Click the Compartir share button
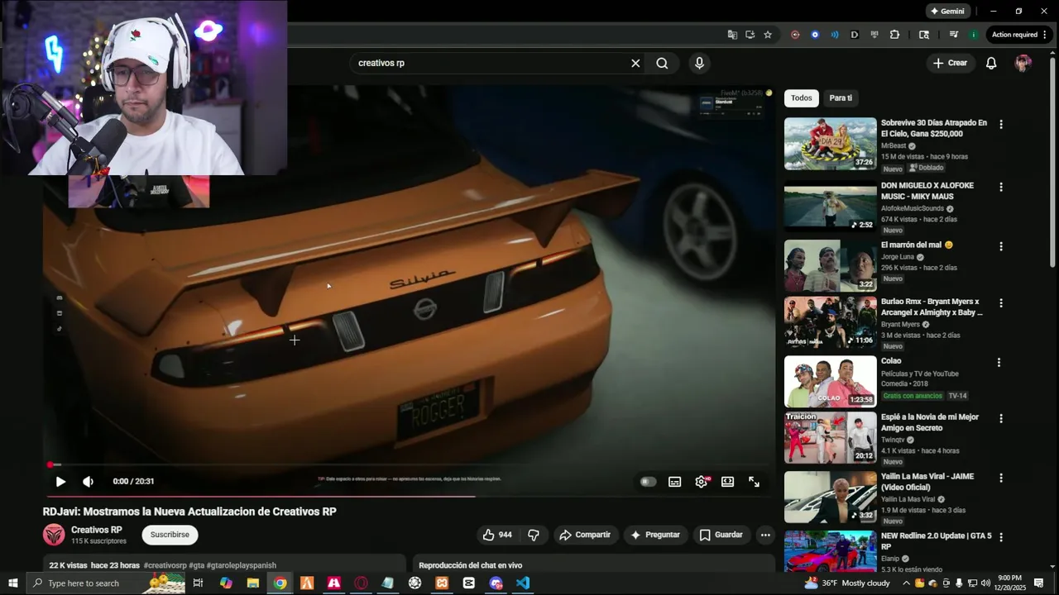The image size is (1059, 595). pos(585,535)
